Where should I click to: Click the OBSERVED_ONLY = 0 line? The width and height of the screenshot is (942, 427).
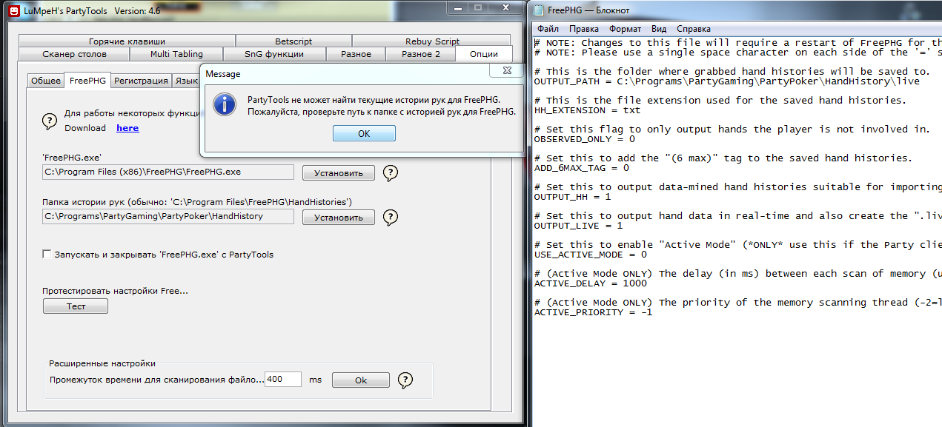tap(585, 139)
